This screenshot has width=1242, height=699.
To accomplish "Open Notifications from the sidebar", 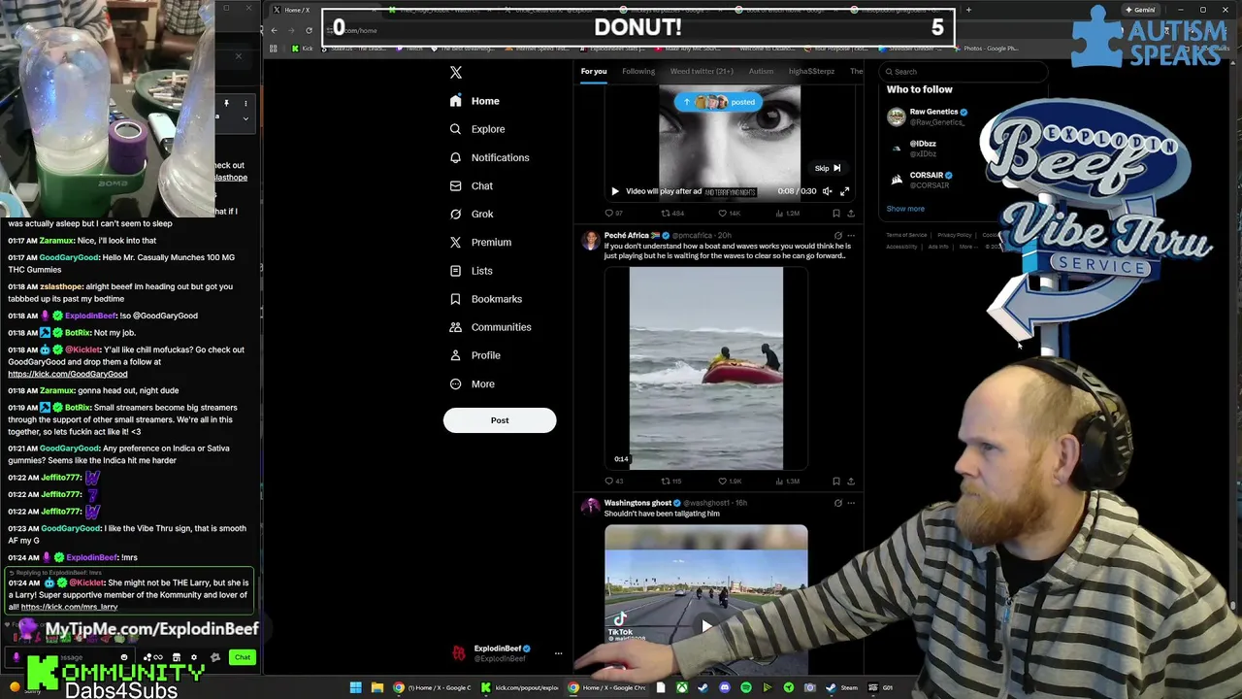I will pyautogui.click(x=489, y=157).
